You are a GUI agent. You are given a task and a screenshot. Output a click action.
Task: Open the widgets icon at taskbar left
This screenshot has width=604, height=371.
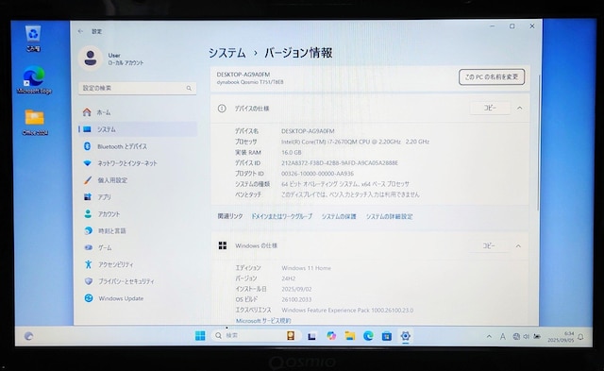[28, 336]
